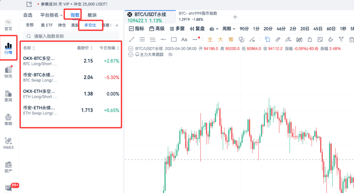Open the 平台排名 dropdown

click(x=51, y=15)
